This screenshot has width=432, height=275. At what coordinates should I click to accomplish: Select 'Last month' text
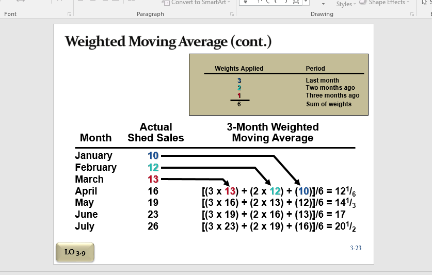point(322,80)
